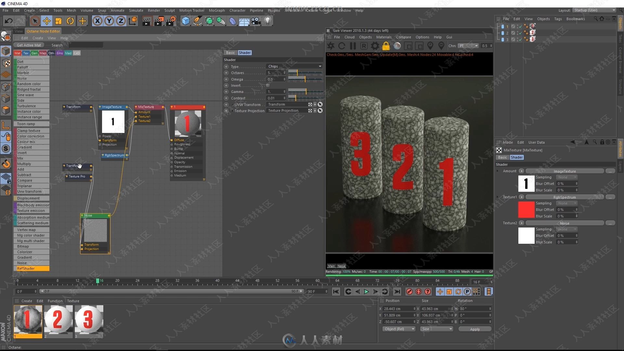
Task: Select the RefShader node type
Action: (32, 268)
